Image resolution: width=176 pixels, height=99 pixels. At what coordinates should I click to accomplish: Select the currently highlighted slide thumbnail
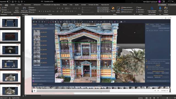pyautogui.click(x=10, y=77)
